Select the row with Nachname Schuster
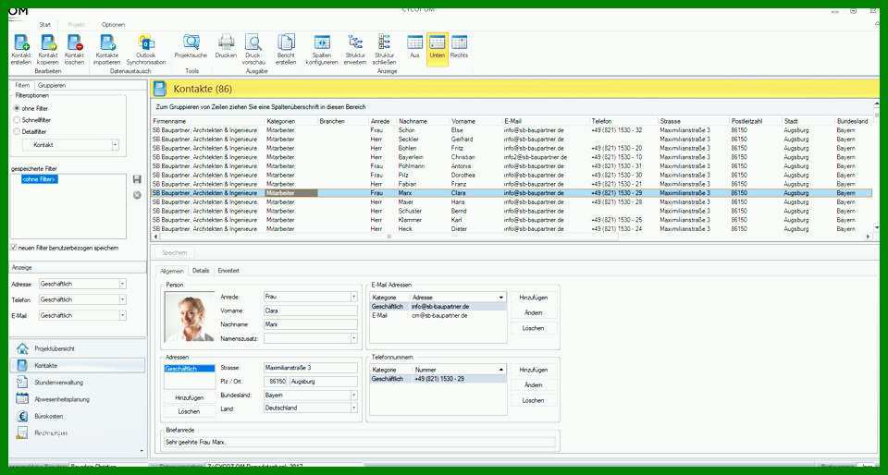This screenshot has width=888, height=475. (512, 211)
